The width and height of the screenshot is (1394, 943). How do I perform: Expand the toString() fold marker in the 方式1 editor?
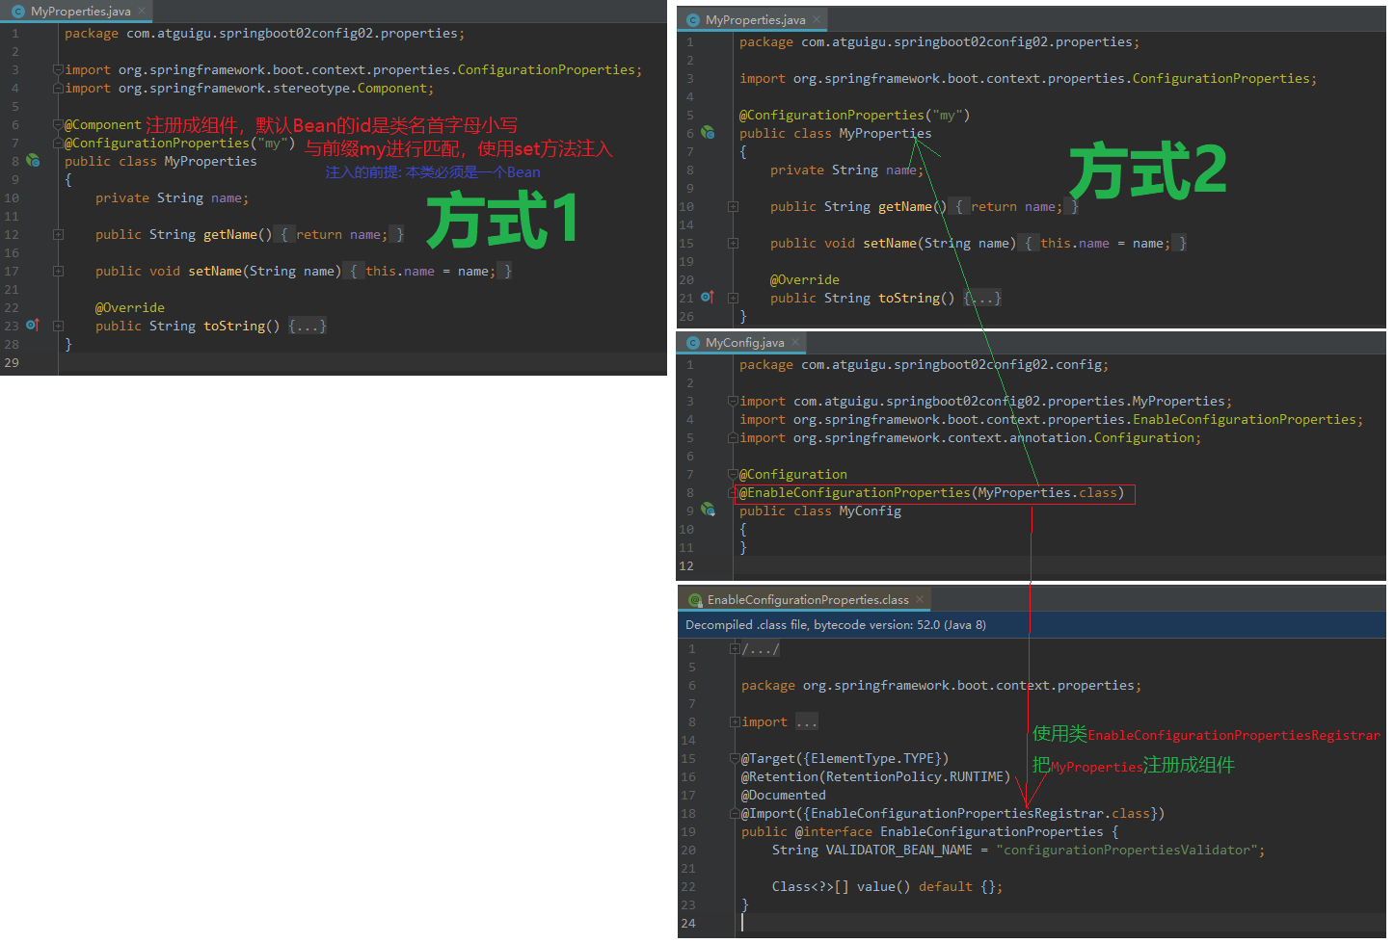point(58,326)
